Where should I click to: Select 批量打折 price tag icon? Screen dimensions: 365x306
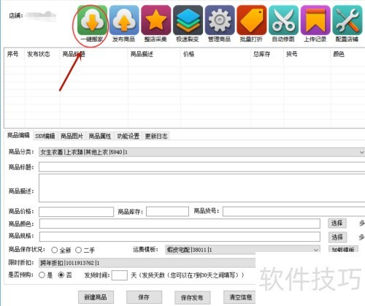coord(252,20)
